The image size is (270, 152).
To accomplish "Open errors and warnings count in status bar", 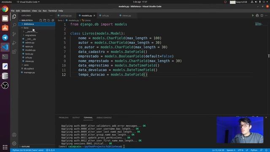I will pos(50,150).
